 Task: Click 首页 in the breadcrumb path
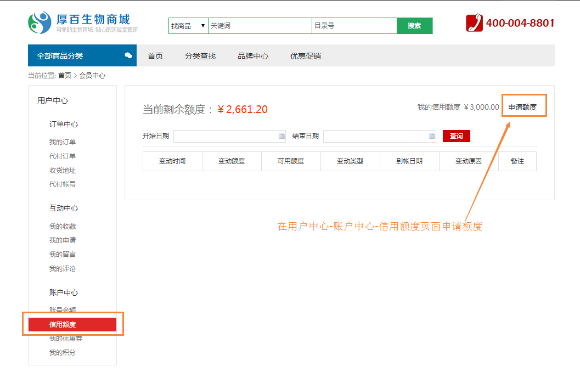pos(65,76)
